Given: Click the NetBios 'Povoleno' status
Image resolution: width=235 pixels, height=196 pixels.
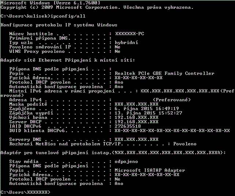Looking at the screenshot, I should click(x=184, y=144).
